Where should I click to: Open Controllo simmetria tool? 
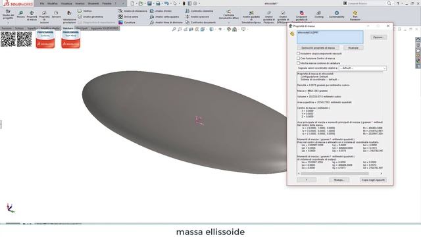(x=199, y=11)
